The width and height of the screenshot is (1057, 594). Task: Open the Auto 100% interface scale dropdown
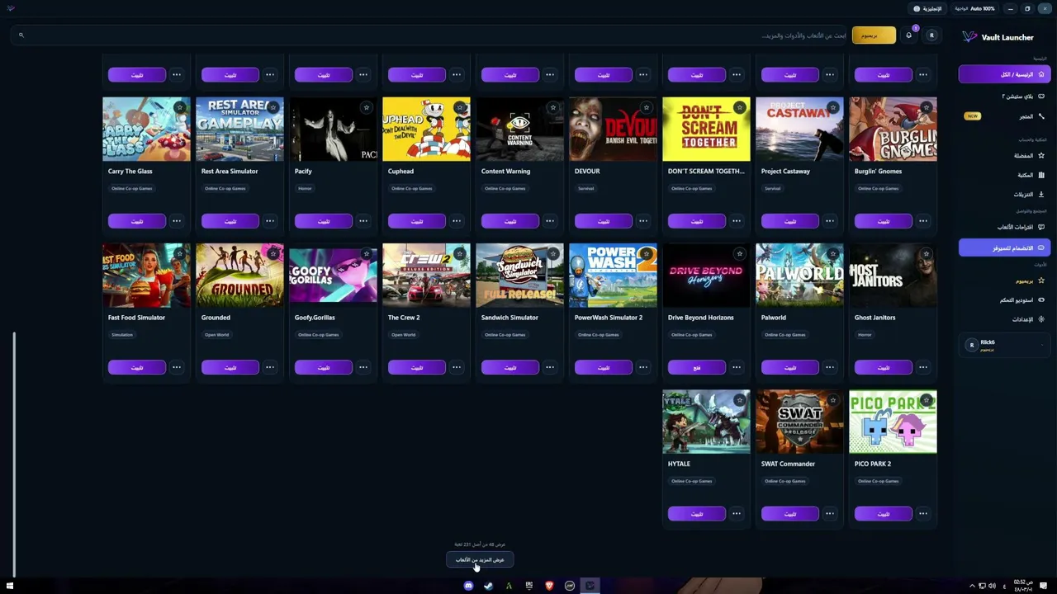pyautogui.click(x=974, y=8)
